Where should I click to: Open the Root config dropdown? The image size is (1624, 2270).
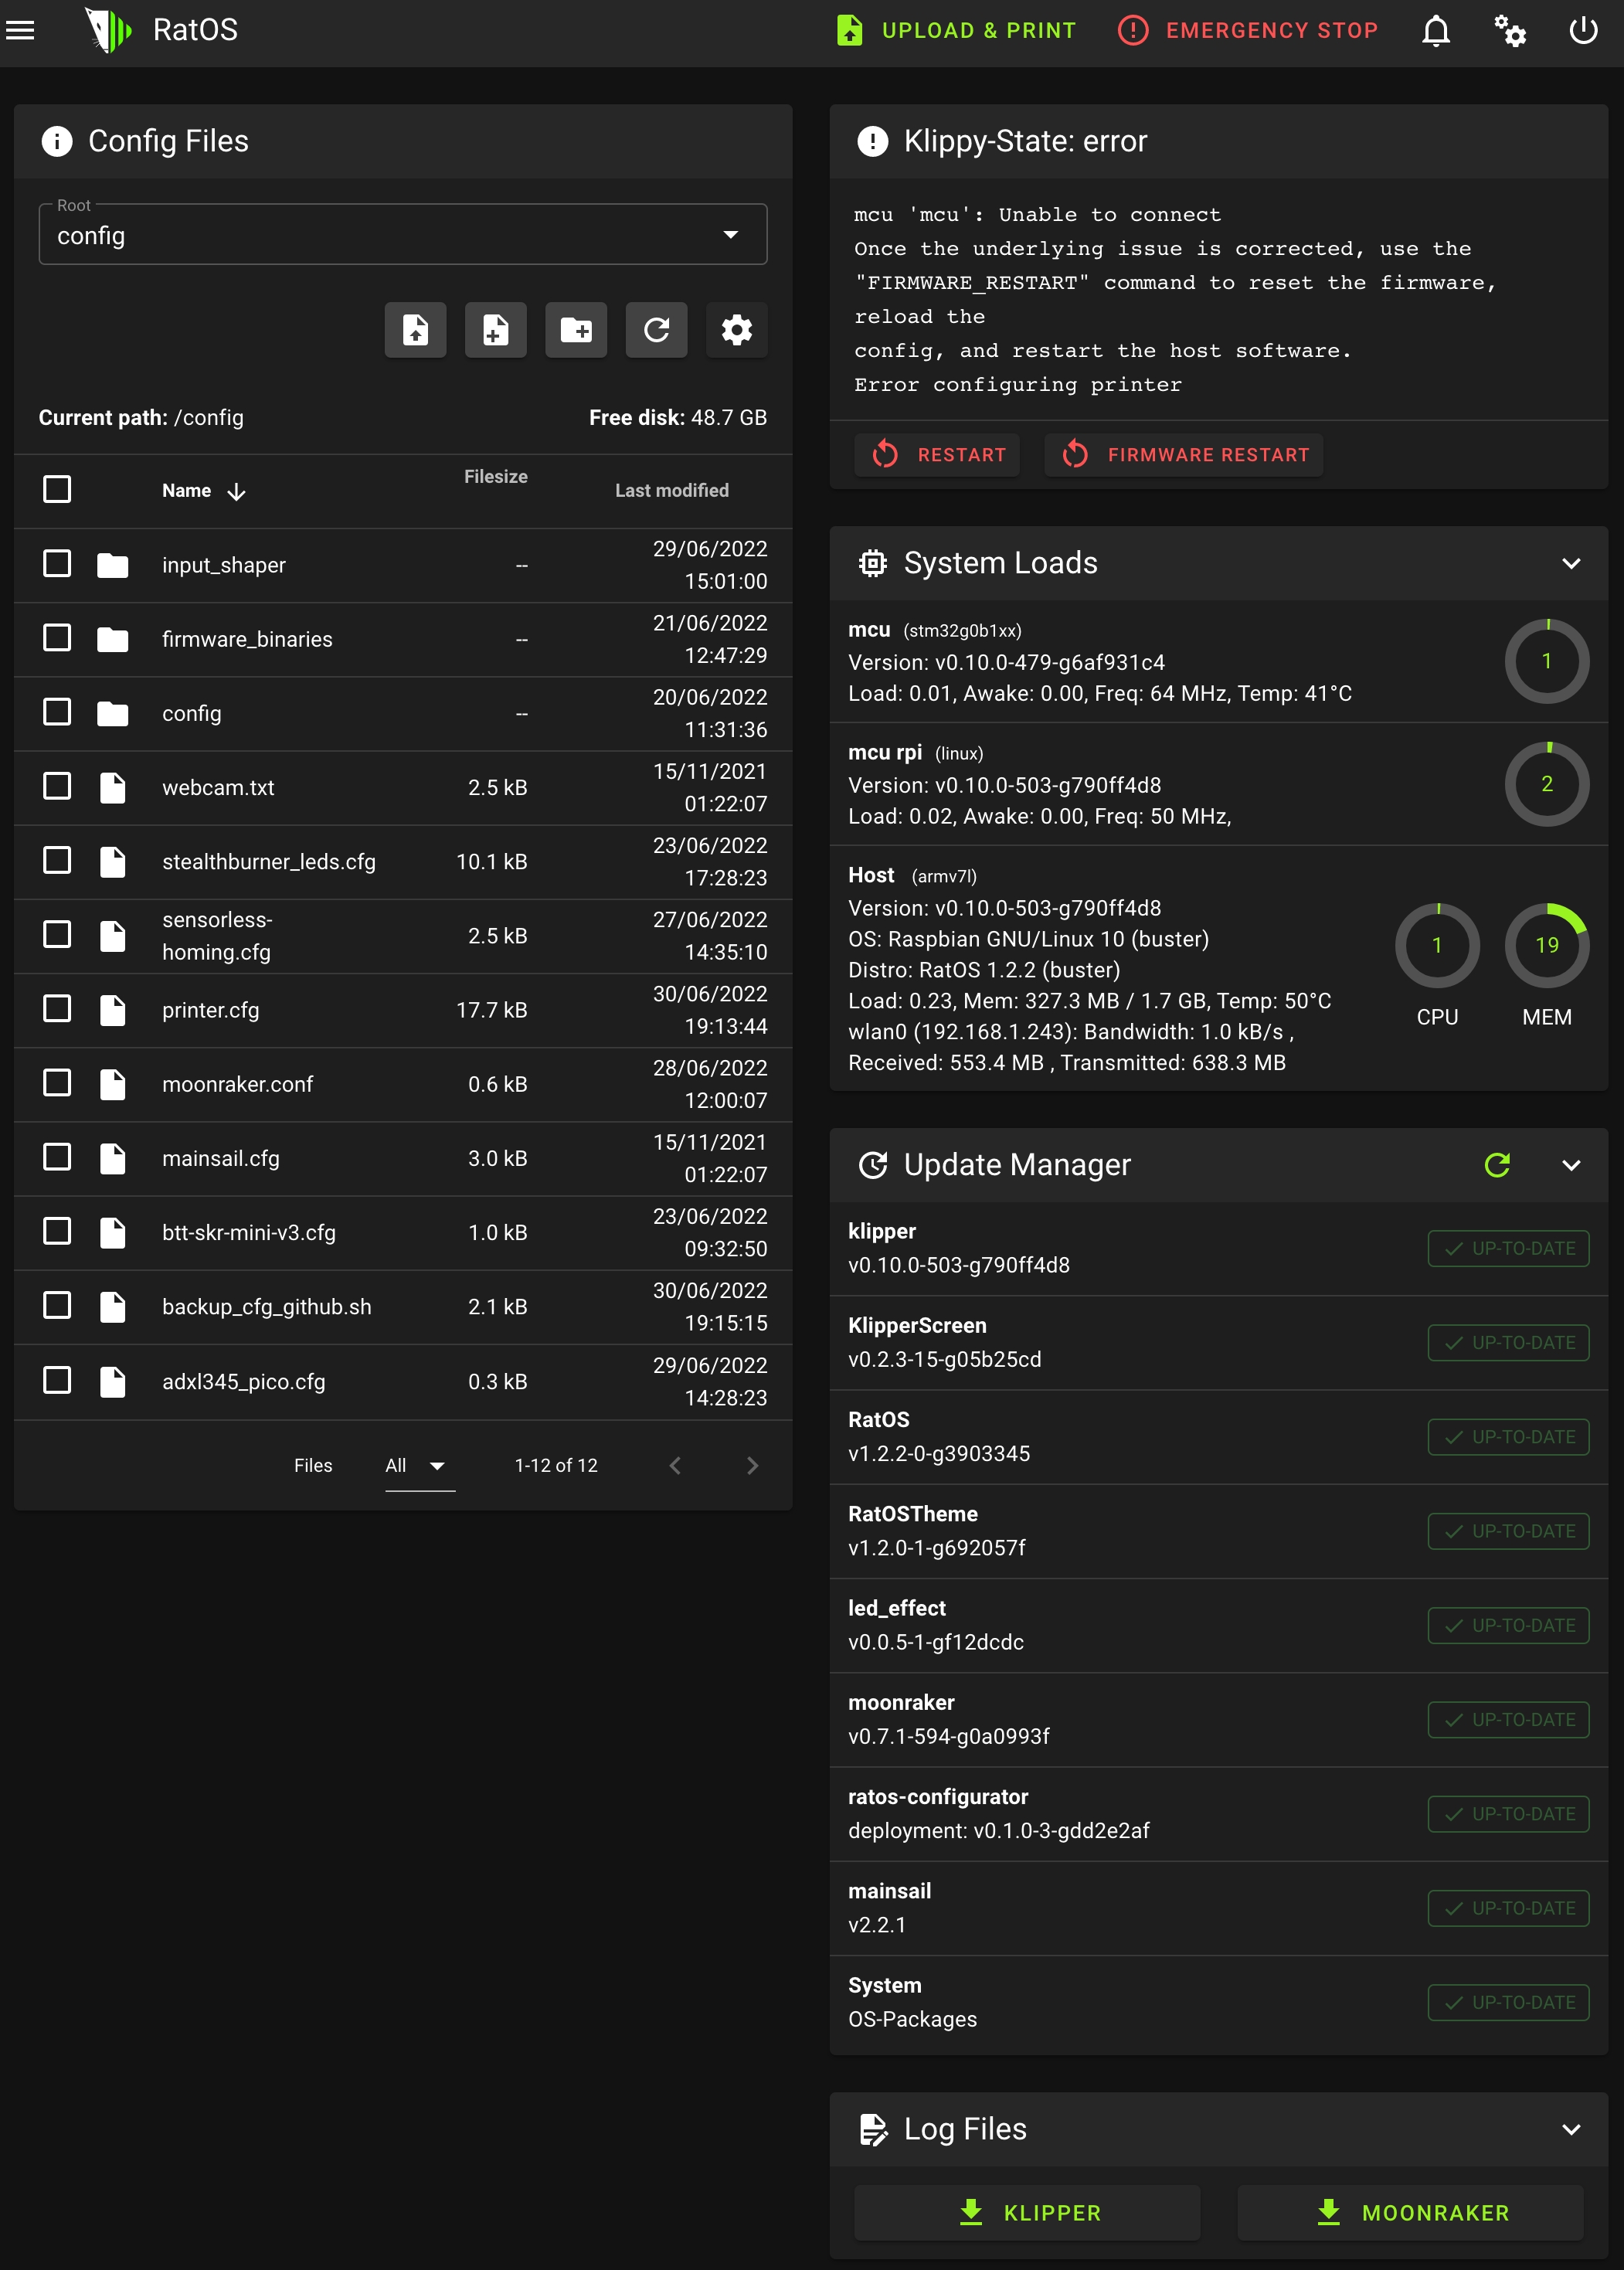402,235
